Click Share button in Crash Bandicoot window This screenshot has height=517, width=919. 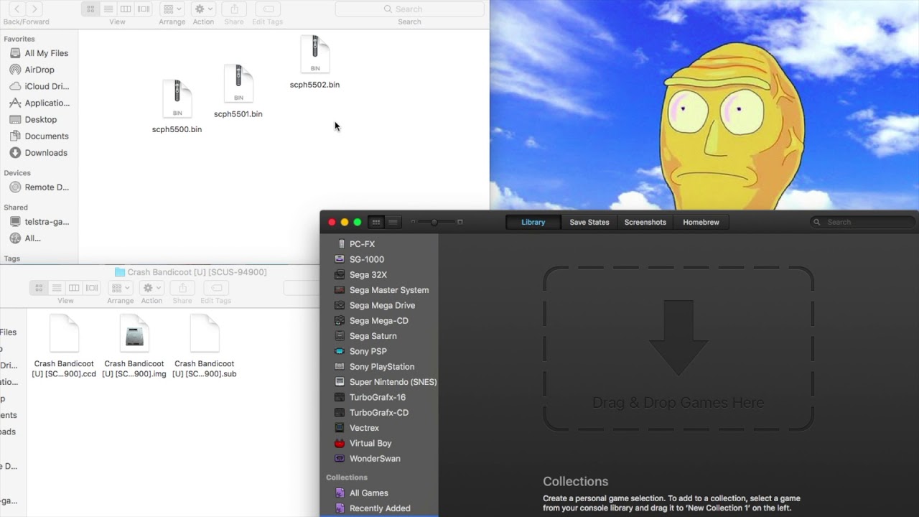(x=182, y=288)
